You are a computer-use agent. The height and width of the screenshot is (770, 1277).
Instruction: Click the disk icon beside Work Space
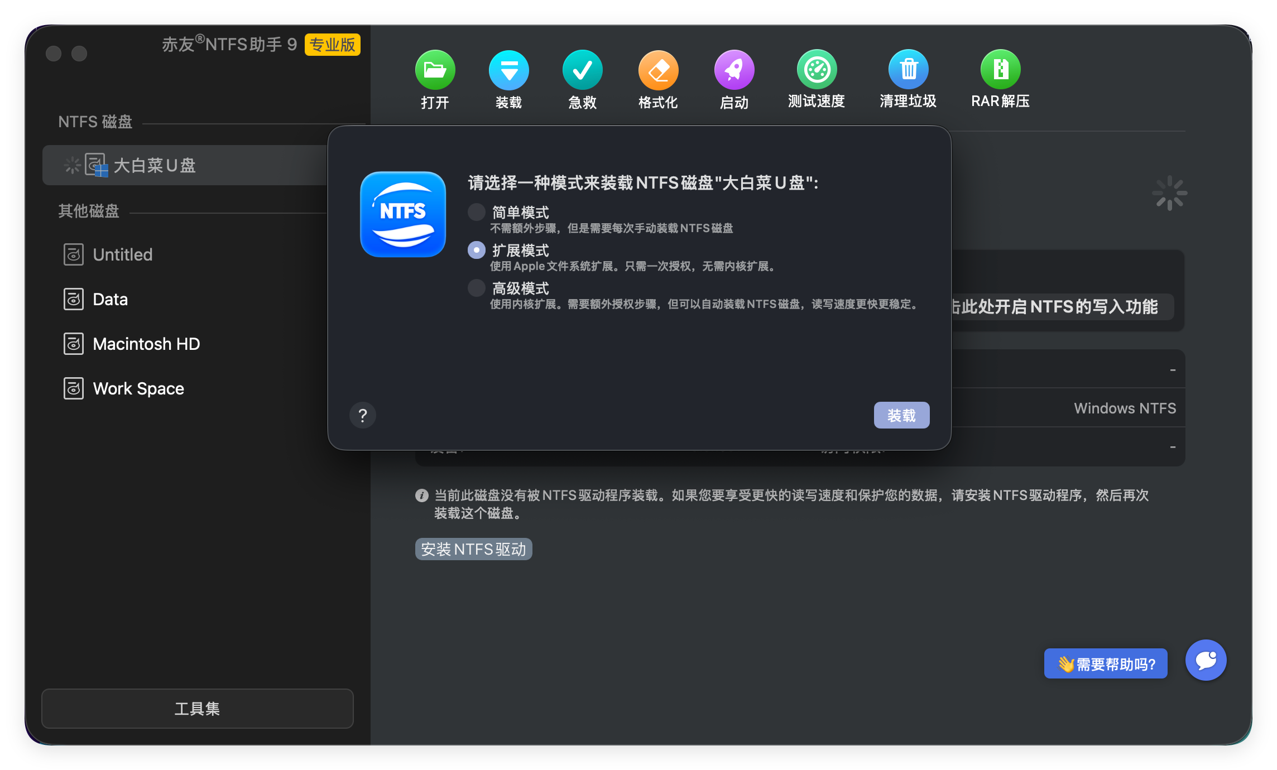tap(74, 388)
